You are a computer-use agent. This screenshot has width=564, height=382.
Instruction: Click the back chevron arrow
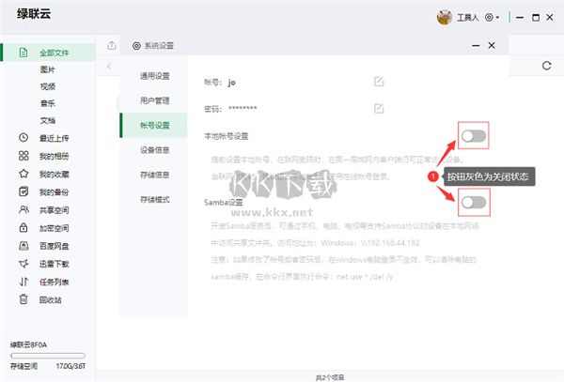click(x=109, y=66)
